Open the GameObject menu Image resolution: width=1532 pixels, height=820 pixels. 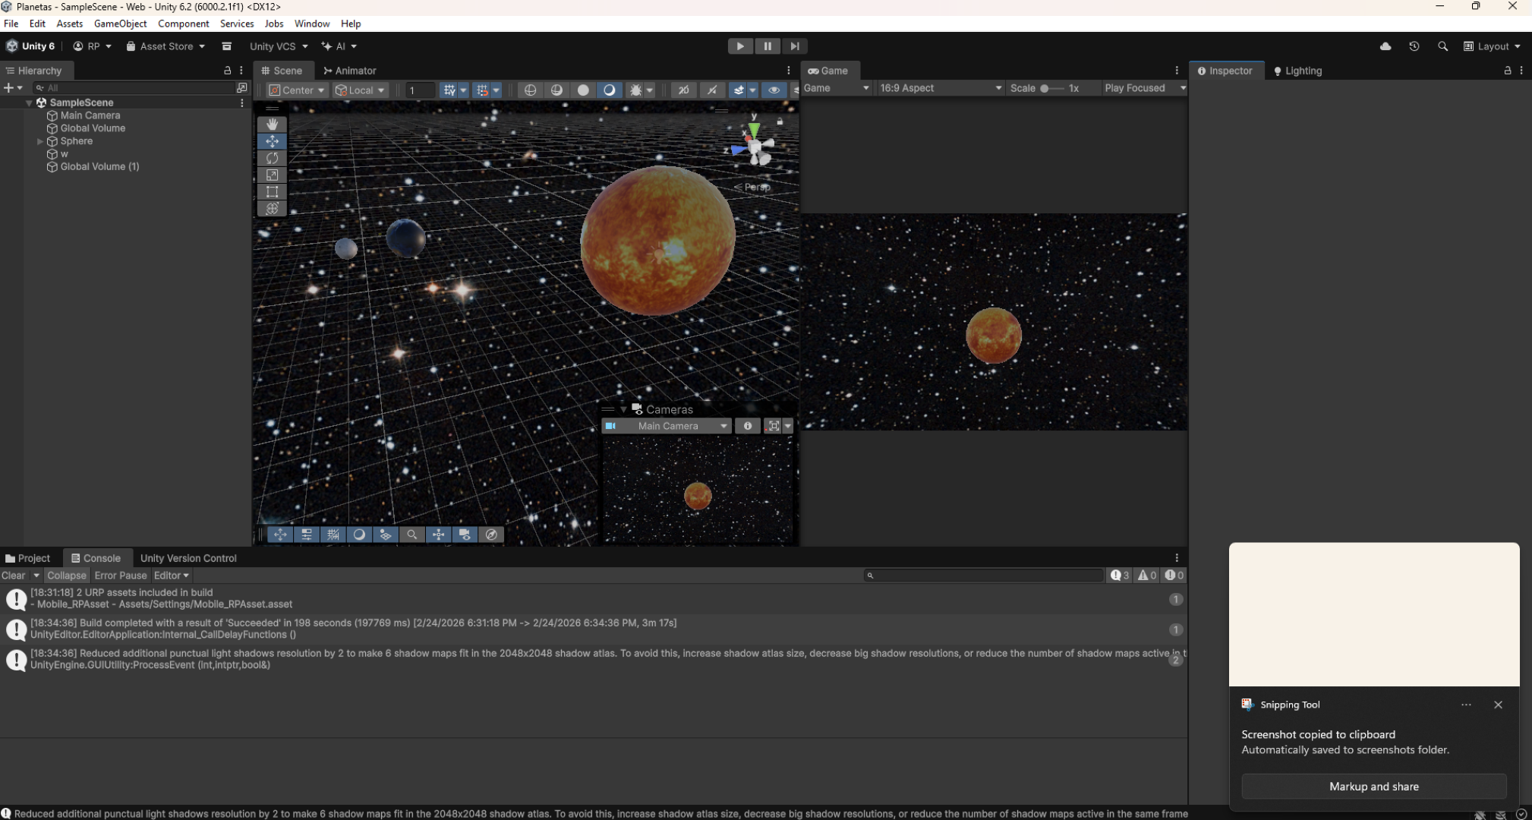click(120, 24)
